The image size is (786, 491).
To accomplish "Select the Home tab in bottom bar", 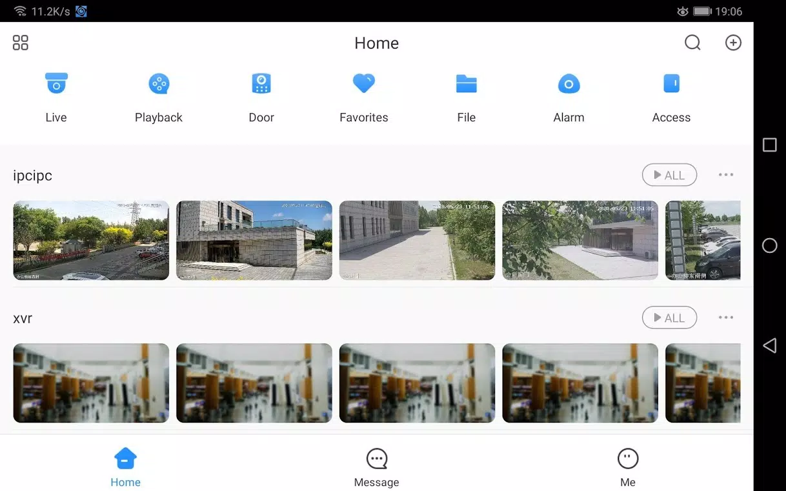I will [x=125, y=468].
